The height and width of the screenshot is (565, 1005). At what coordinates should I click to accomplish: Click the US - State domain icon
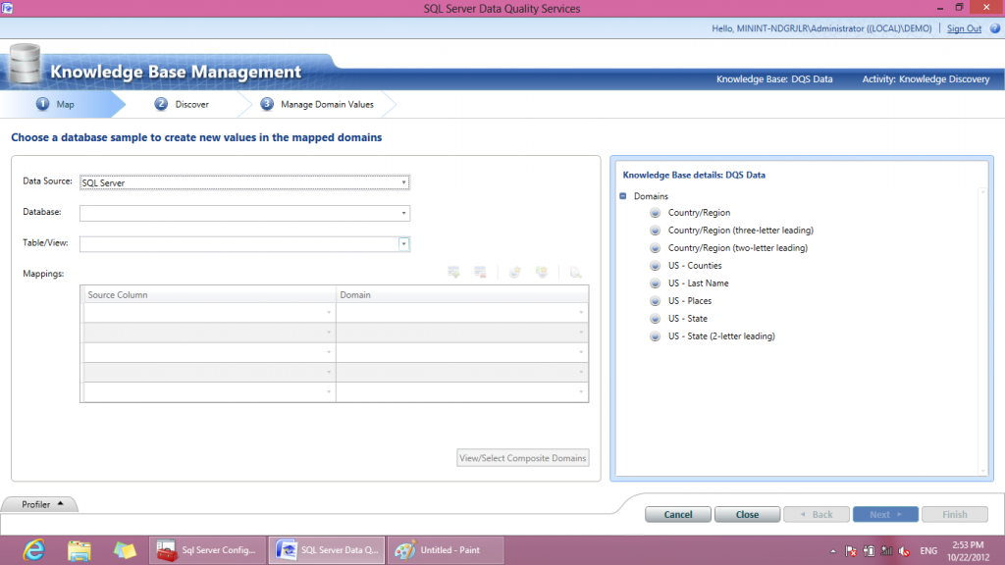(655, 319)
